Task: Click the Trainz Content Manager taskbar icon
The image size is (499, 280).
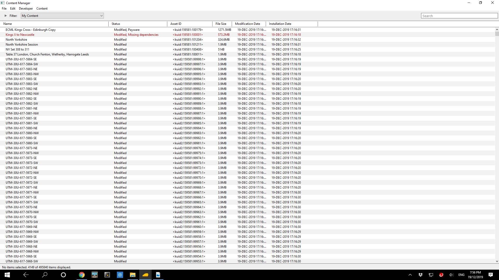Action: click(x=145, y=275)
